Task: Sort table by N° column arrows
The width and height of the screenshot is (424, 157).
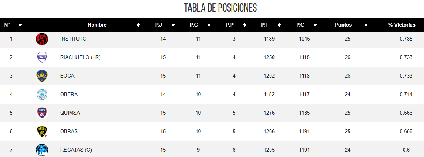Action: click(20, 25)
